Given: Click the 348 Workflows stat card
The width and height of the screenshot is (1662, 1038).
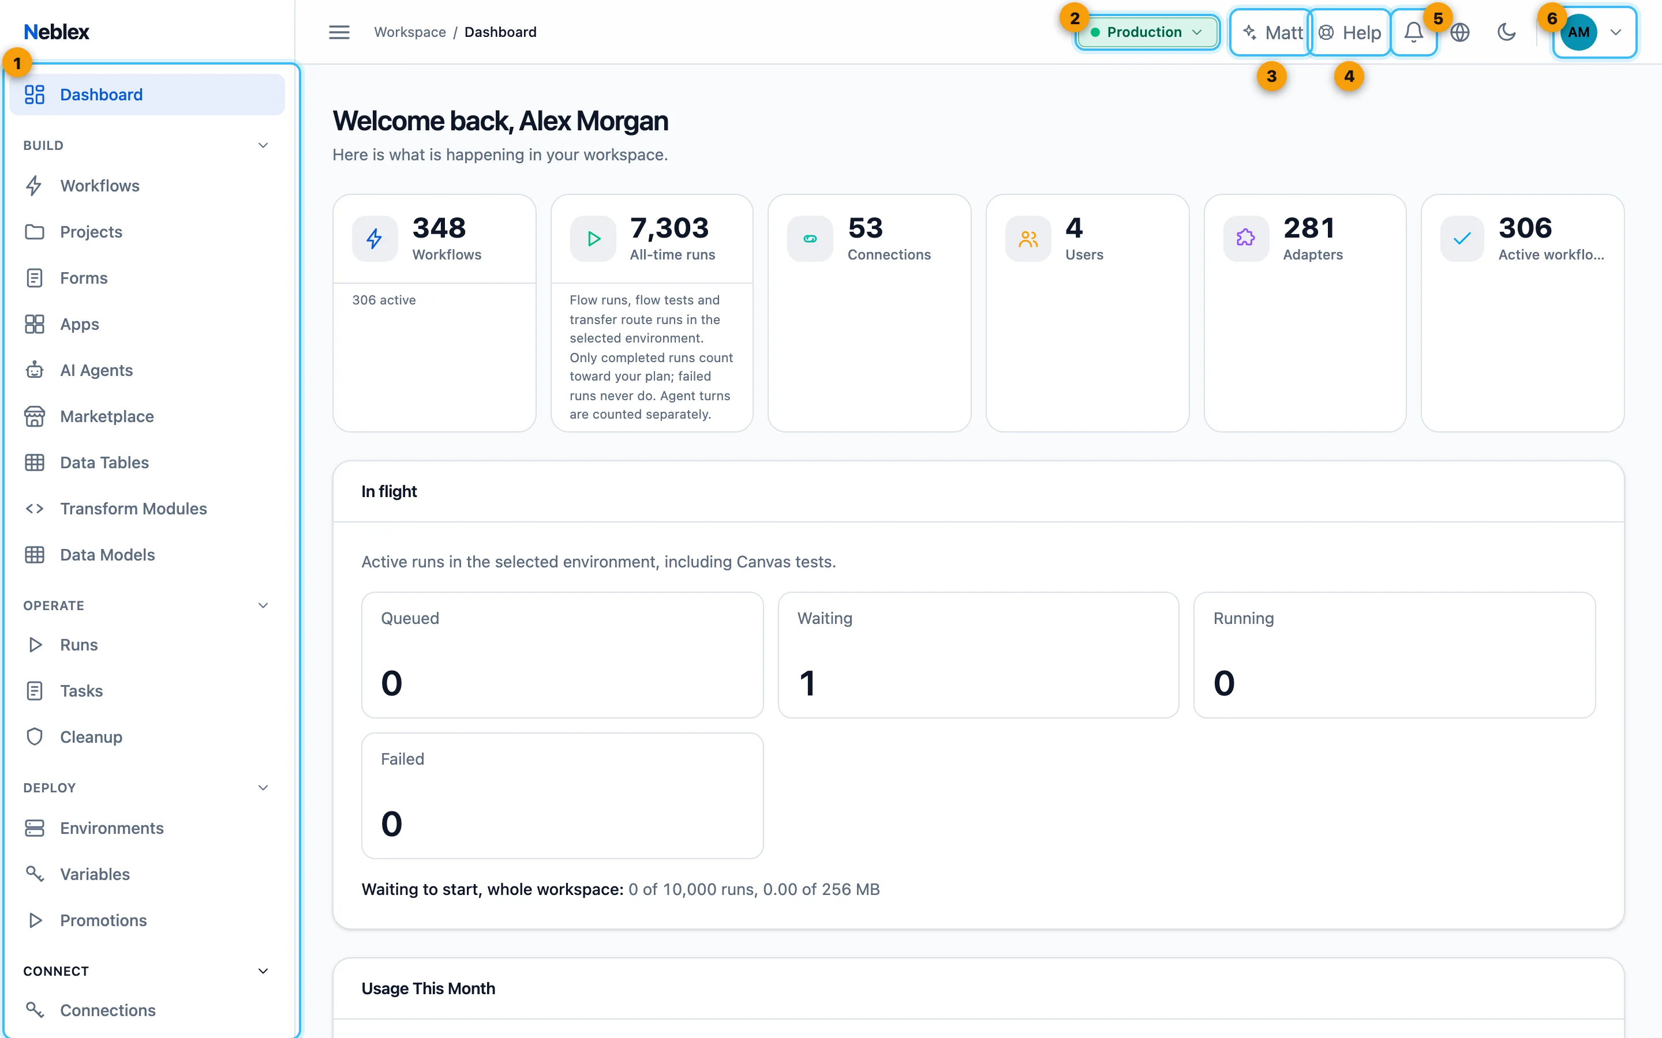Looking at the screenshot, I should point(434,313).
